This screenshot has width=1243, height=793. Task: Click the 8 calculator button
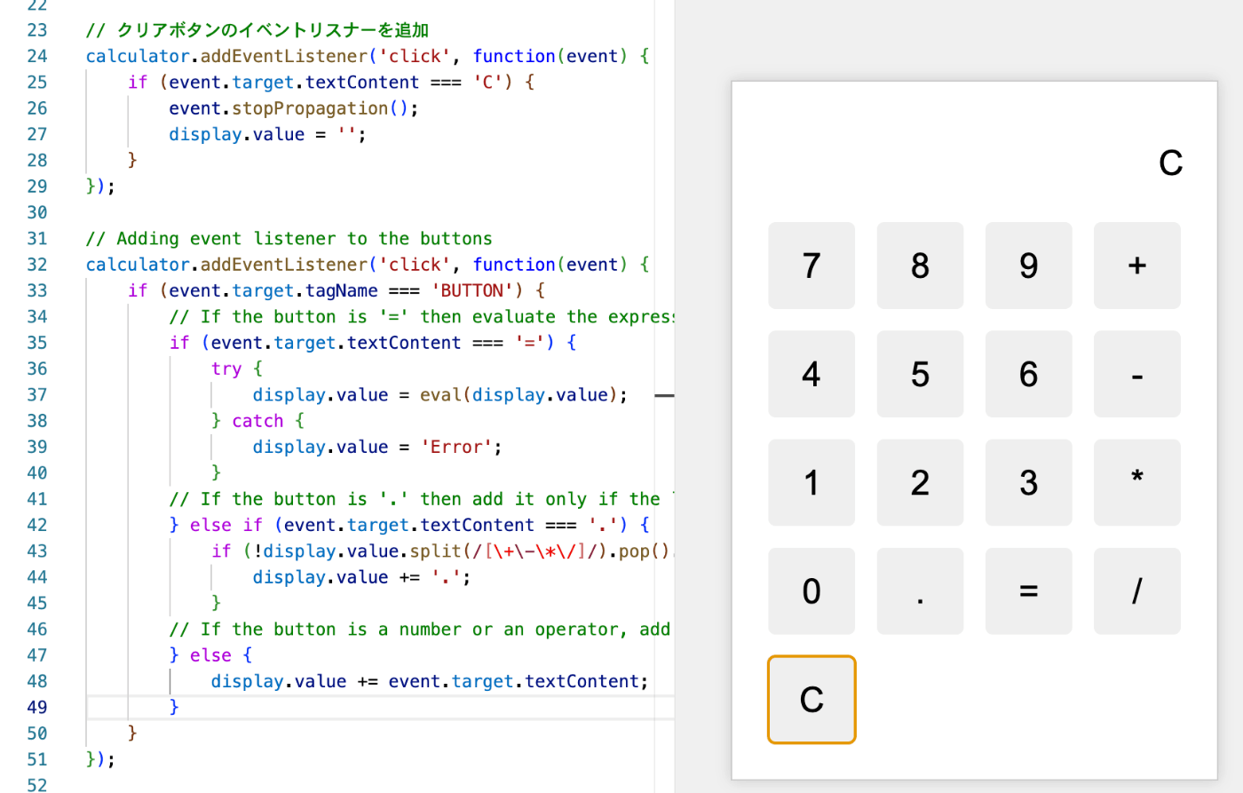pos(920,266)
